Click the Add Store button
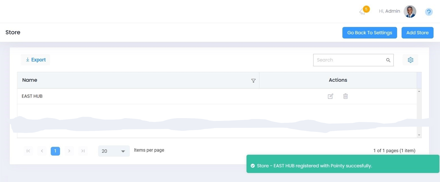 [417, 33]
